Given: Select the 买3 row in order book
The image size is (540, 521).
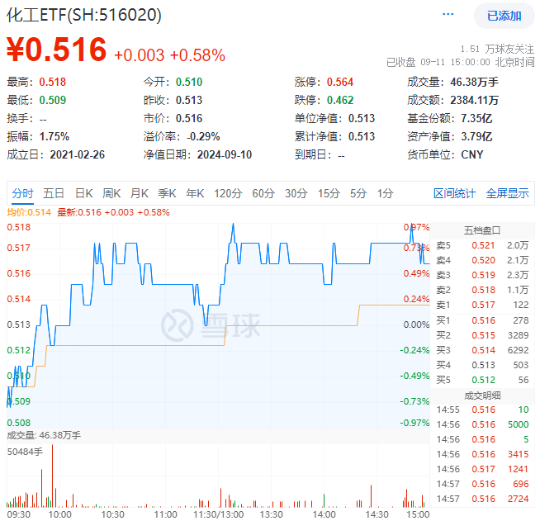Looking at the screenshot, I should click(483, 349).
